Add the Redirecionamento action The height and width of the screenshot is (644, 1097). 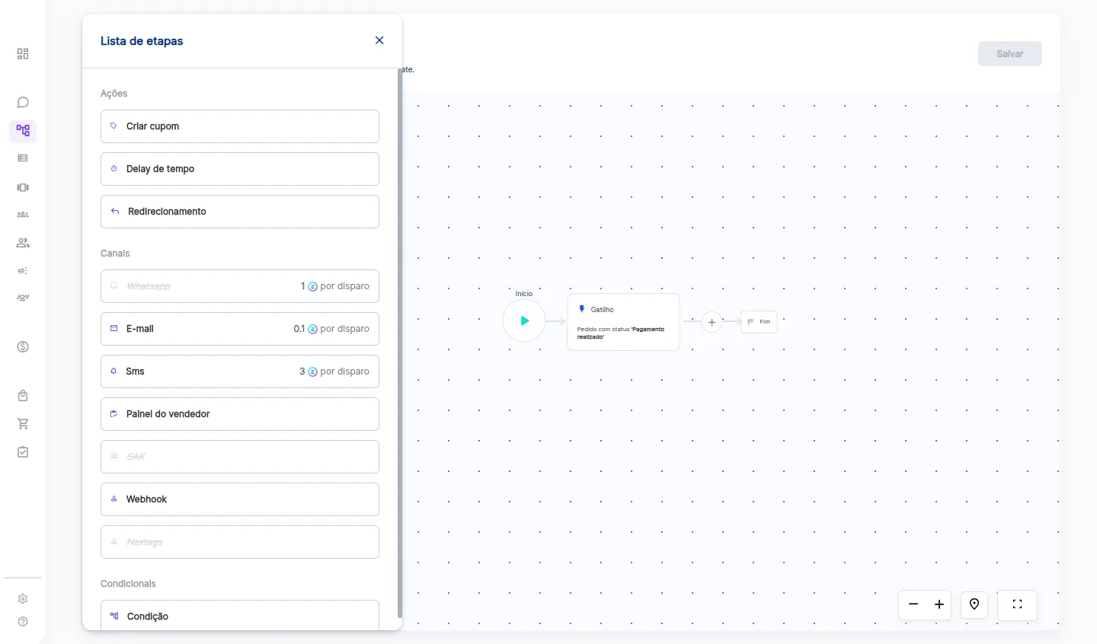(240, 212)
